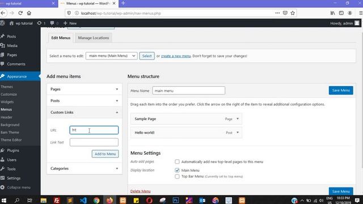Viewport: 363px width, 204px height.
Task: Open Theme Editor submenu item
Action: (11, 140)
